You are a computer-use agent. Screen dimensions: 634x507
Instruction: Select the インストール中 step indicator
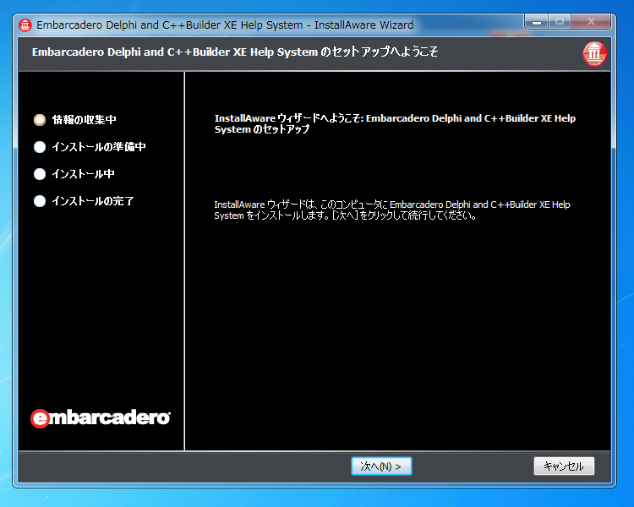[40, 174]
